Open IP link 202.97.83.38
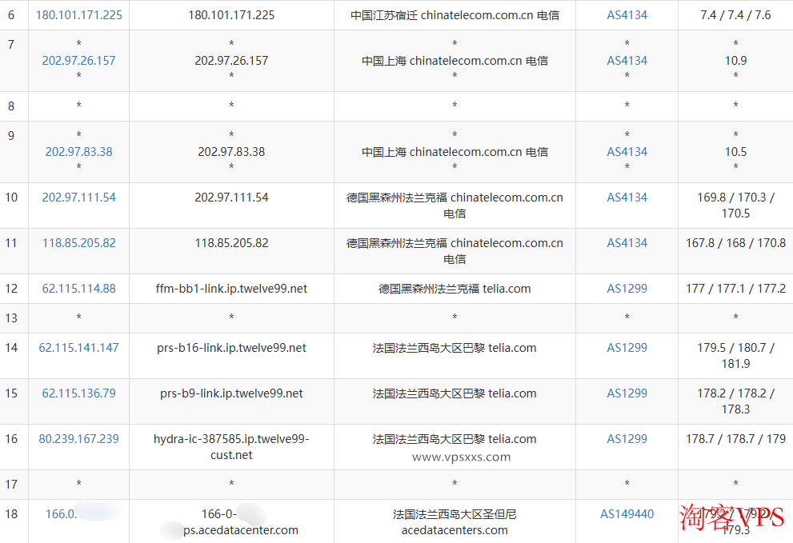 coord(79,152)
